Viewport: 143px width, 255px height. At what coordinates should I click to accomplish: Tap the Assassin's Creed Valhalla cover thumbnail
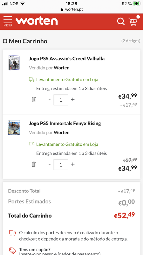tap(14, 62)
